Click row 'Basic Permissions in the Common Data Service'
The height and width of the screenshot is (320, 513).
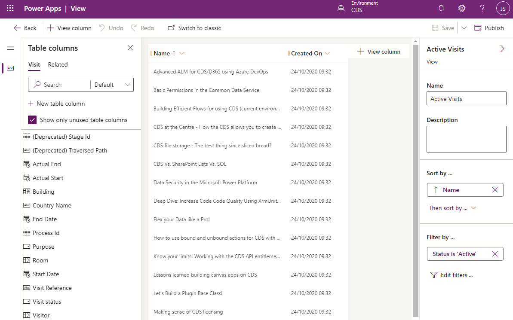coord(248,90)
